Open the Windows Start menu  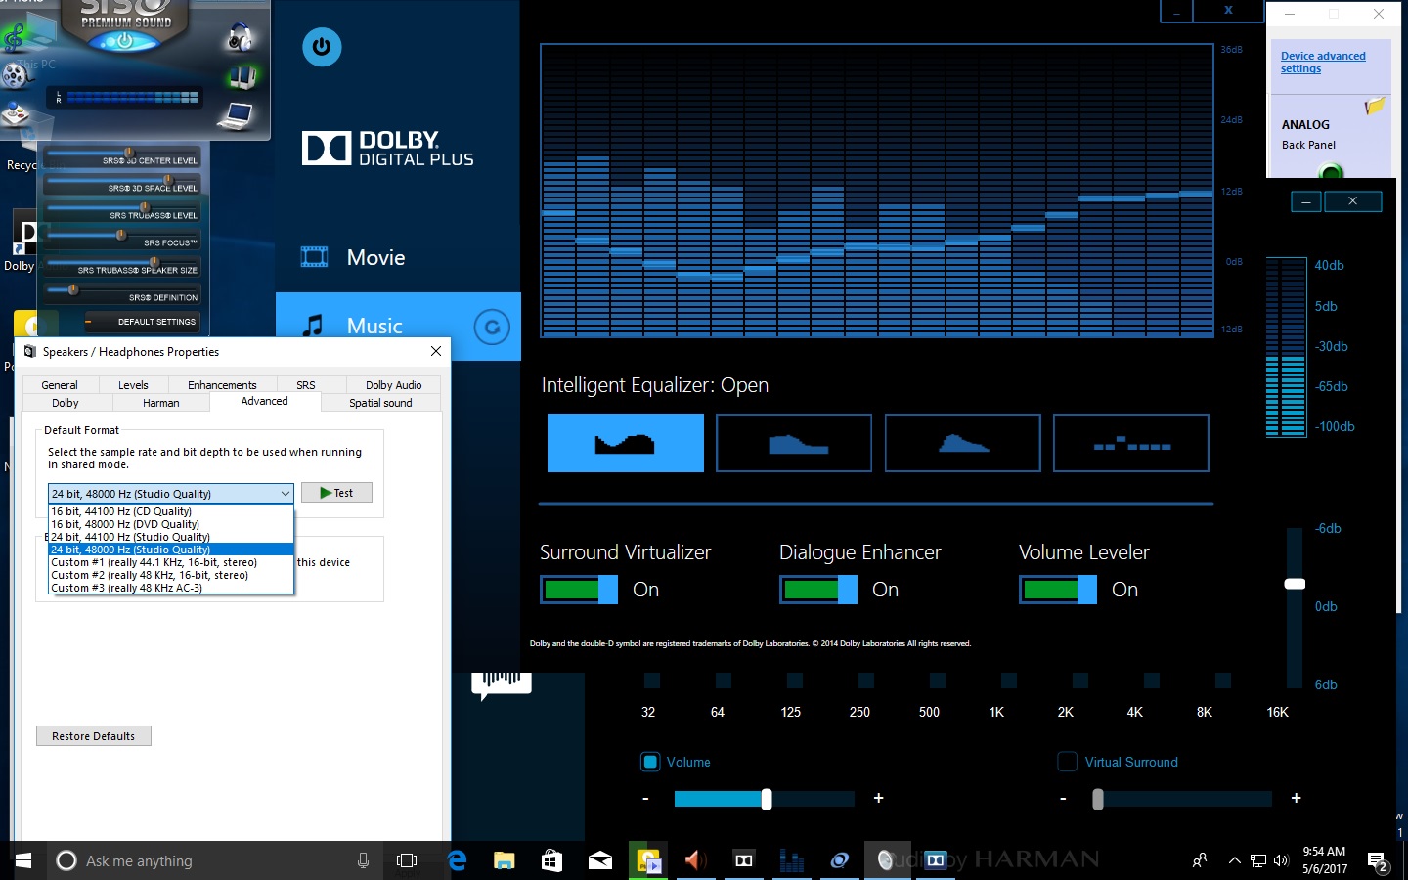23,860
